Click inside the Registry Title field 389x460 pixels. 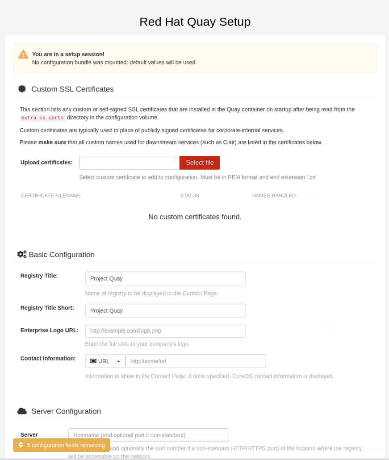[x=165, y=278]
